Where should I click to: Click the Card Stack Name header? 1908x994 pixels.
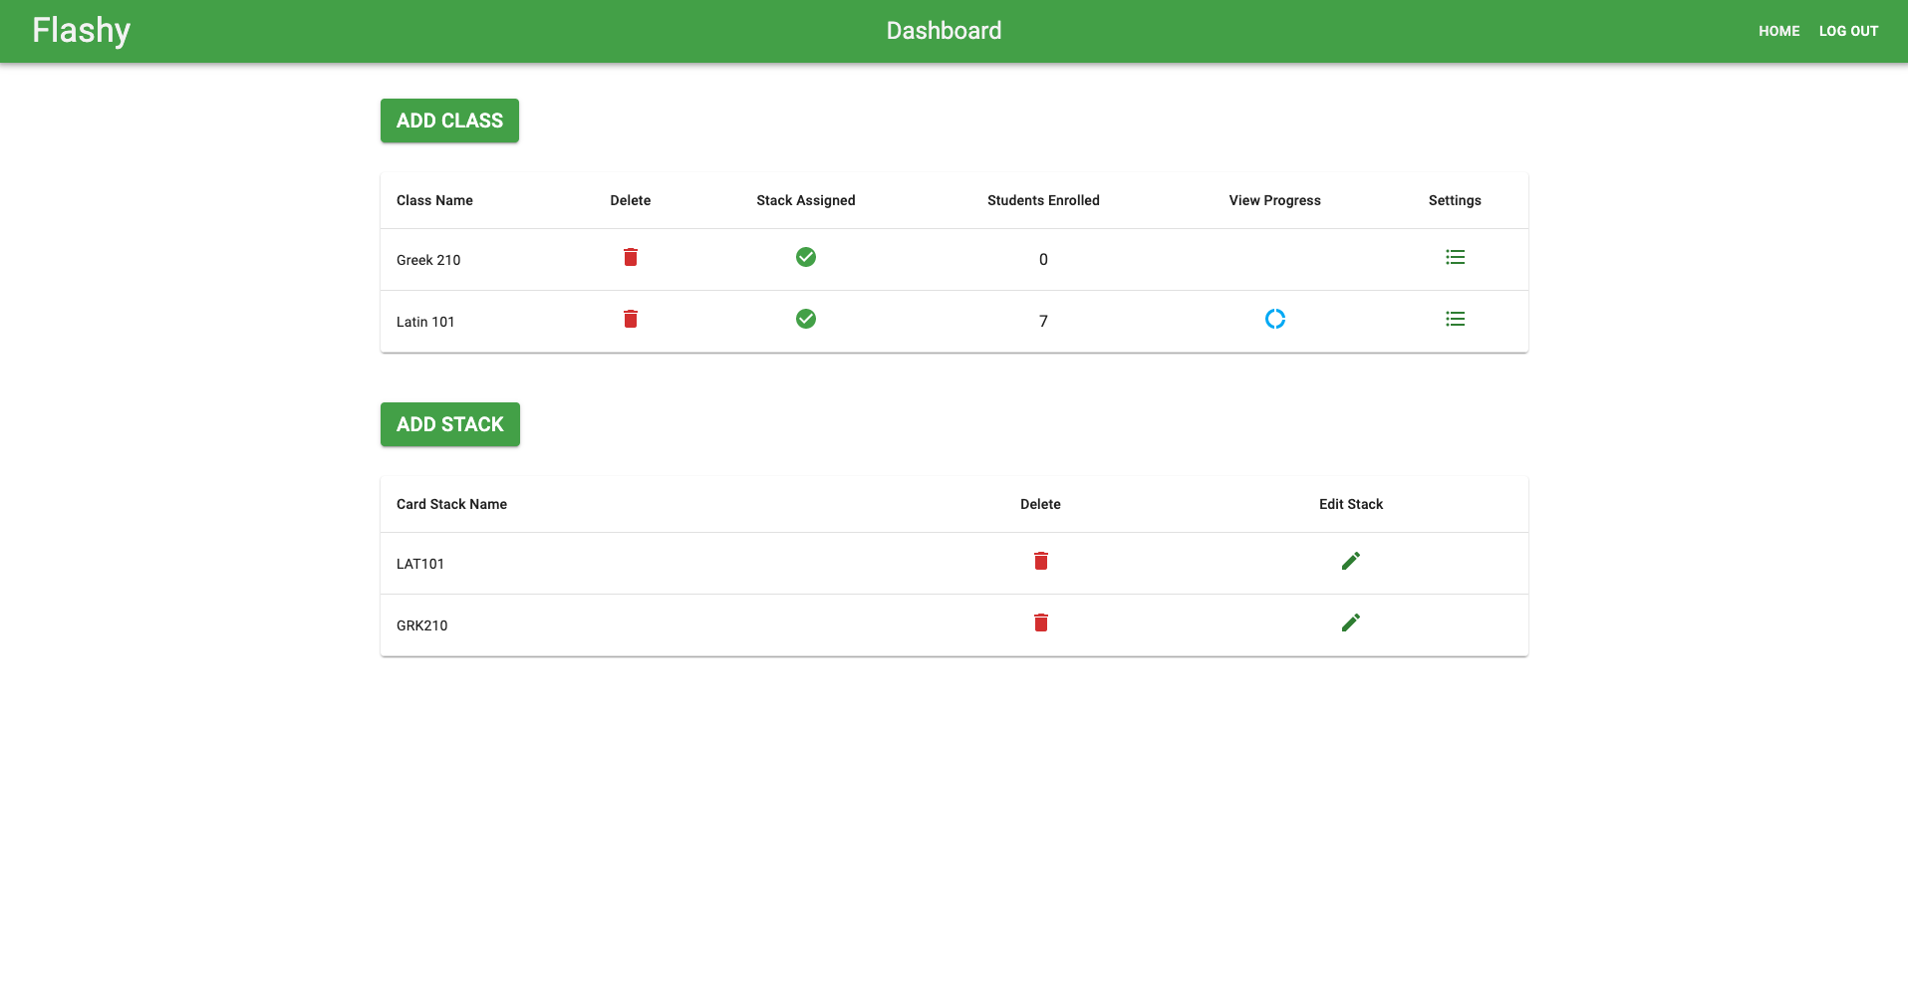coord(451,504)
